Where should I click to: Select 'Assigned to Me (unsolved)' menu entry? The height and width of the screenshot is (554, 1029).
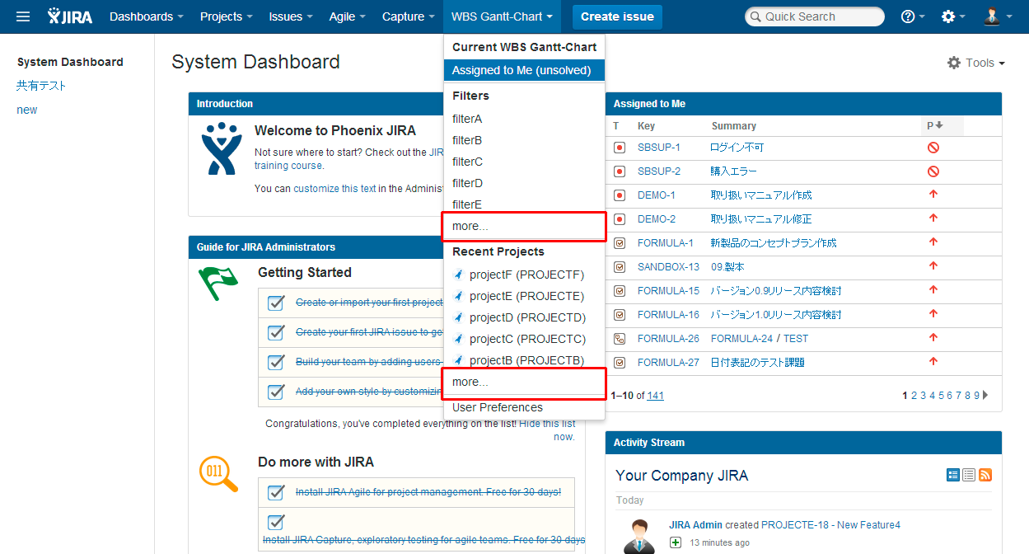coord(522,70)
